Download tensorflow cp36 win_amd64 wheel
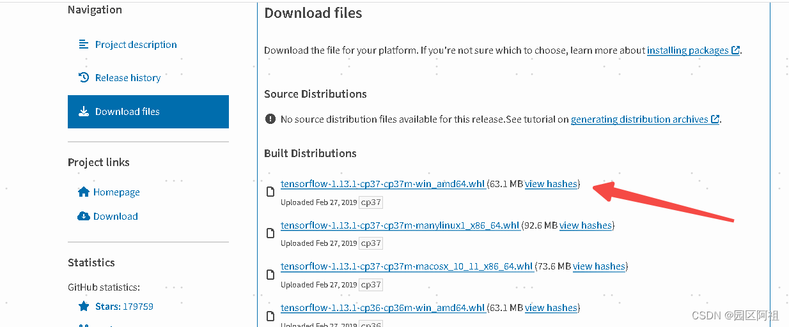This screenshot has height=327, width=789. tap(383, 308)
